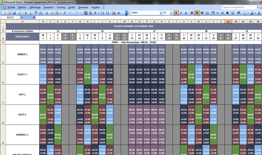Cut selection with the scissors icon

47,13
